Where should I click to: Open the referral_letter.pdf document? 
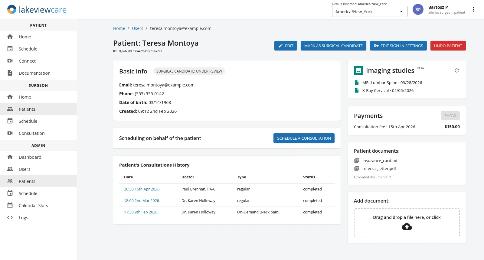(379, 168)
